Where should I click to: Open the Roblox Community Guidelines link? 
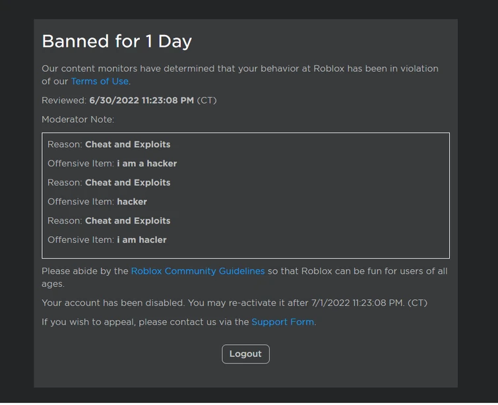click(198, 271)
